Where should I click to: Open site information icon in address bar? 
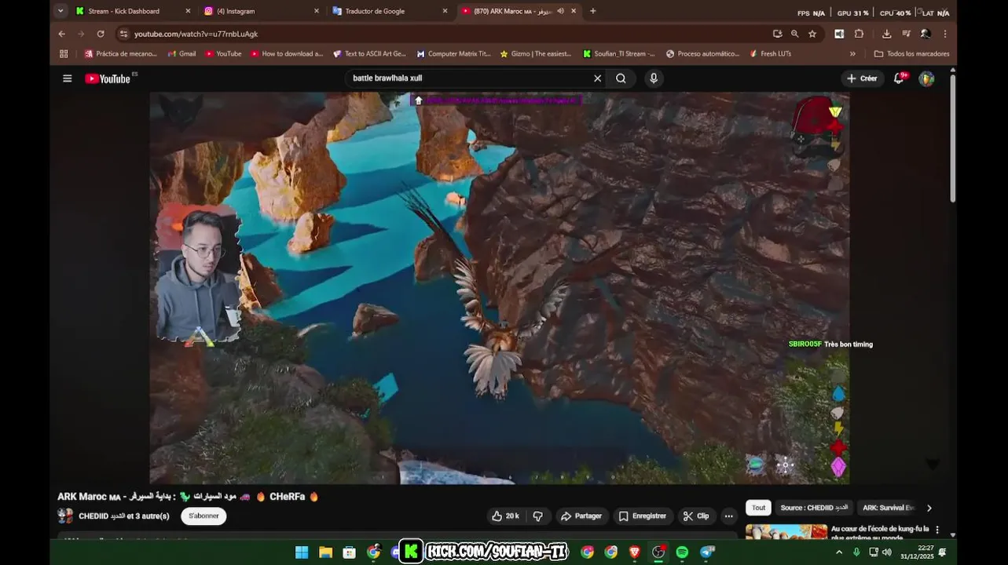[123, 34]
